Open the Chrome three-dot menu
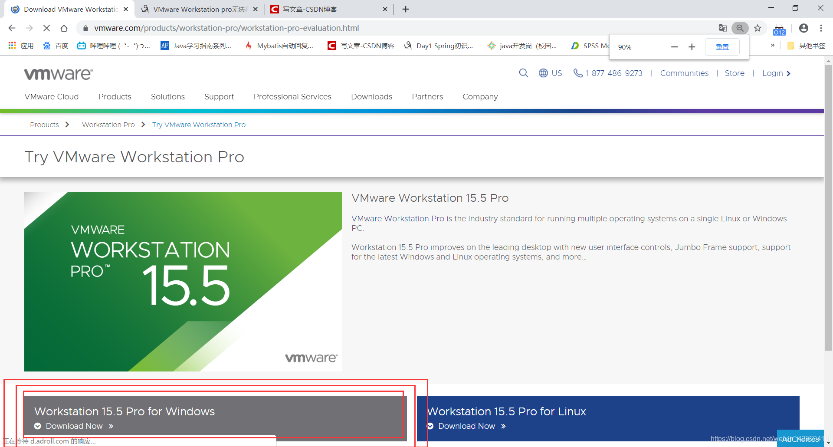Screen dimensions: 833x447 tap(821, 28)
